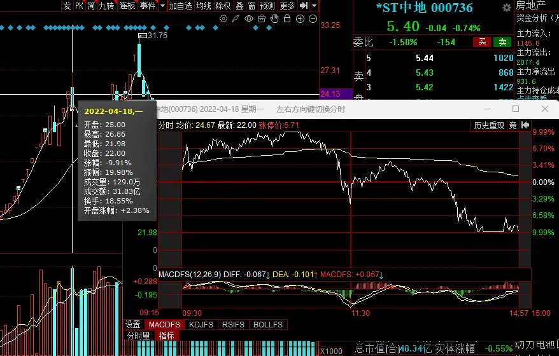Click the collapse-left arrow icon beside 竞

click(x=525, y=125)
